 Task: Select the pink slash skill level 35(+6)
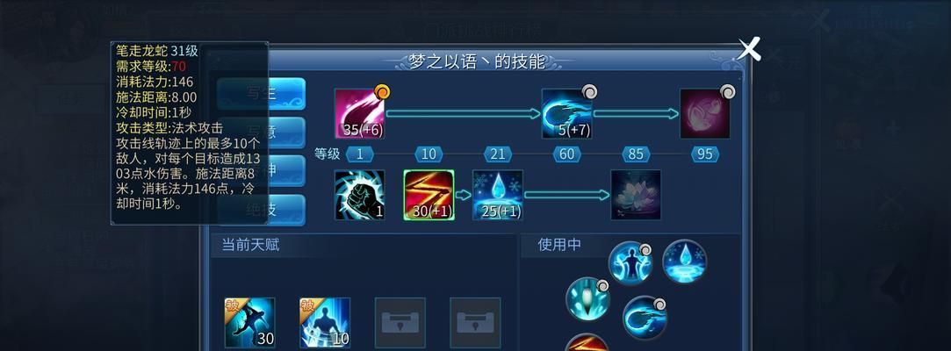360,114
